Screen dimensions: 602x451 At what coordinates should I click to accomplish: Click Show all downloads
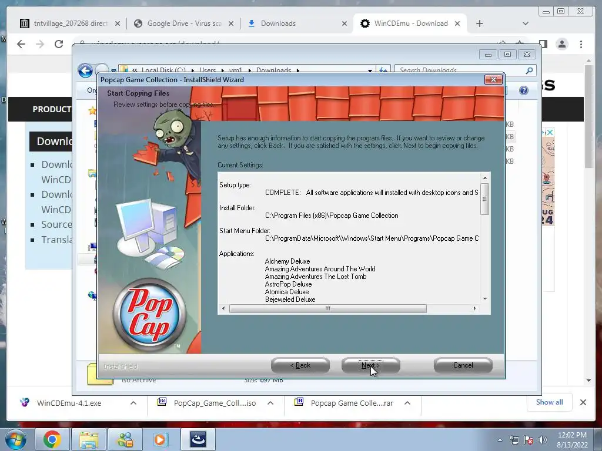pyautogui.click(x=550, y=402)
